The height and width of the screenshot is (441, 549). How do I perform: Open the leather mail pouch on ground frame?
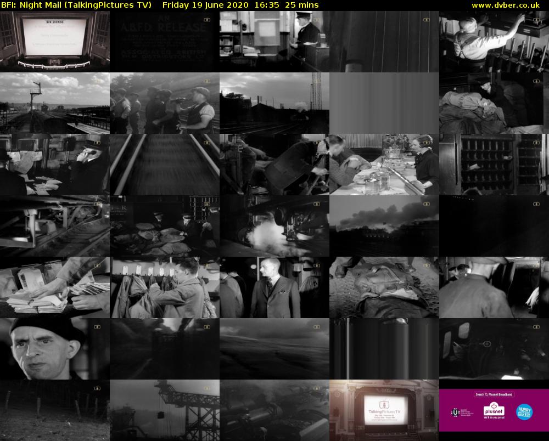tap(384, 287)
